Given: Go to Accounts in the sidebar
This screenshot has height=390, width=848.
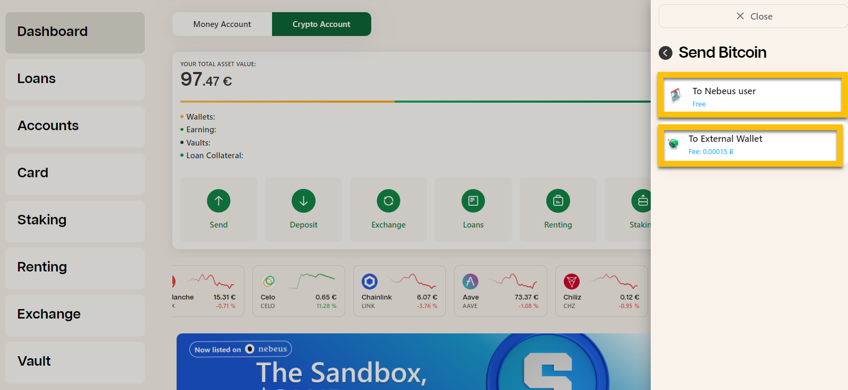Looking at the screenshot, I should click(75, 126).
